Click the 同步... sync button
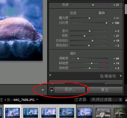 pos(70,90)
